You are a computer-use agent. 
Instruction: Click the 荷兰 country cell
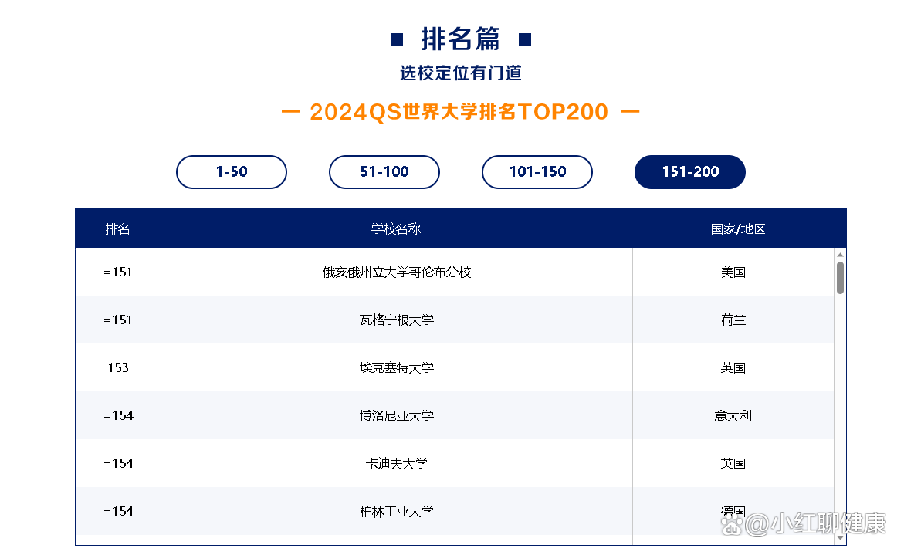point(733,320)
